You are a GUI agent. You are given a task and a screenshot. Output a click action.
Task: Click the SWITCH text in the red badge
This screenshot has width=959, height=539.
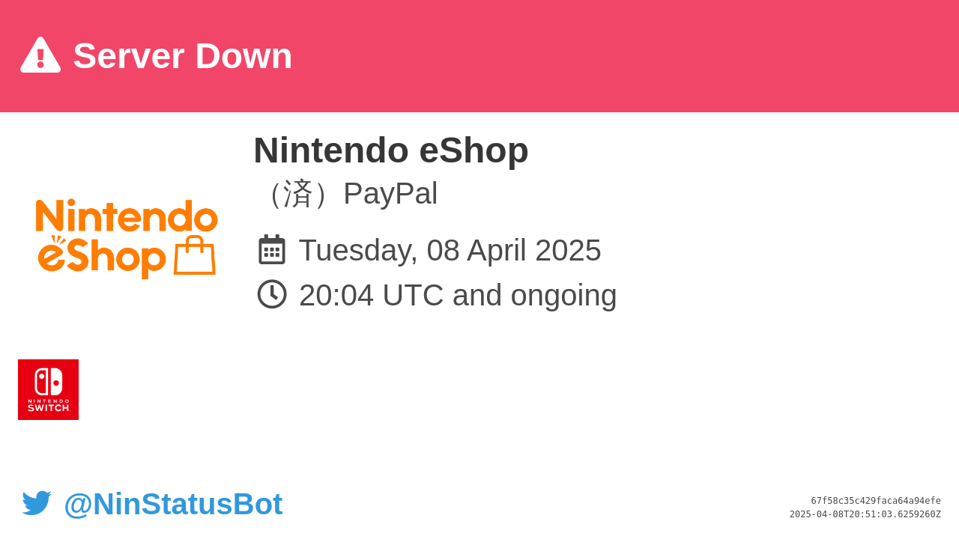click(x=49, y=408)
